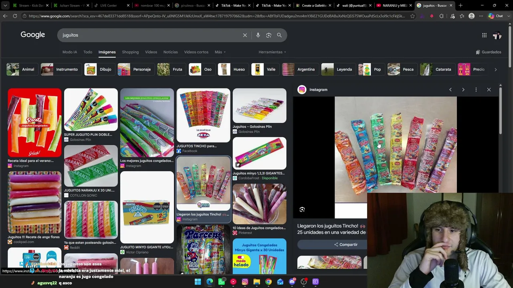
Task: Open the Google account avatar
Action: tap(497, 35)
